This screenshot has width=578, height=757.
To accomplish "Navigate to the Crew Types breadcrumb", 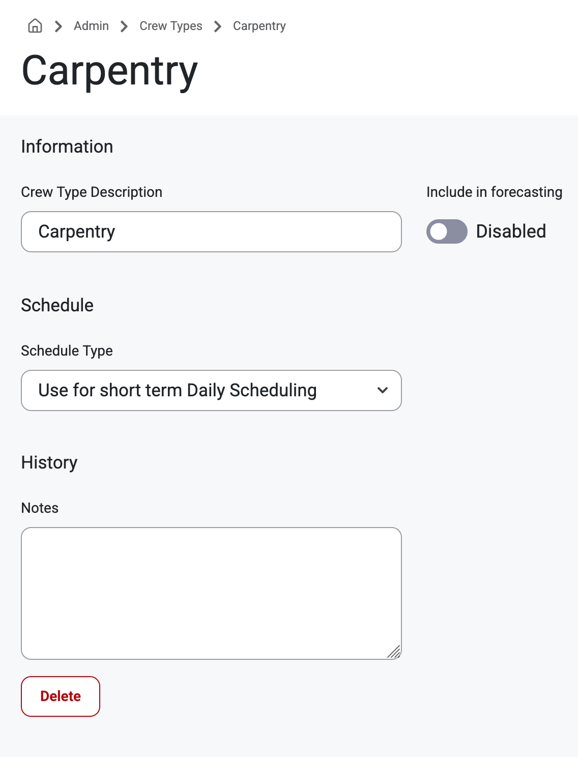I will click(x=171, y=26).
